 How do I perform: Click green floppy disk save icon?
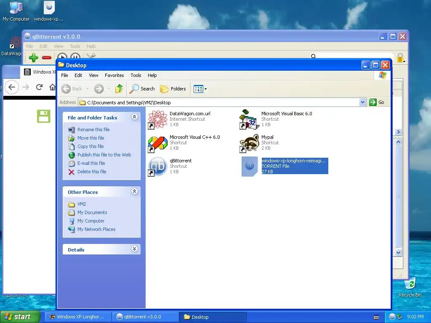click(x=44, y=116)
